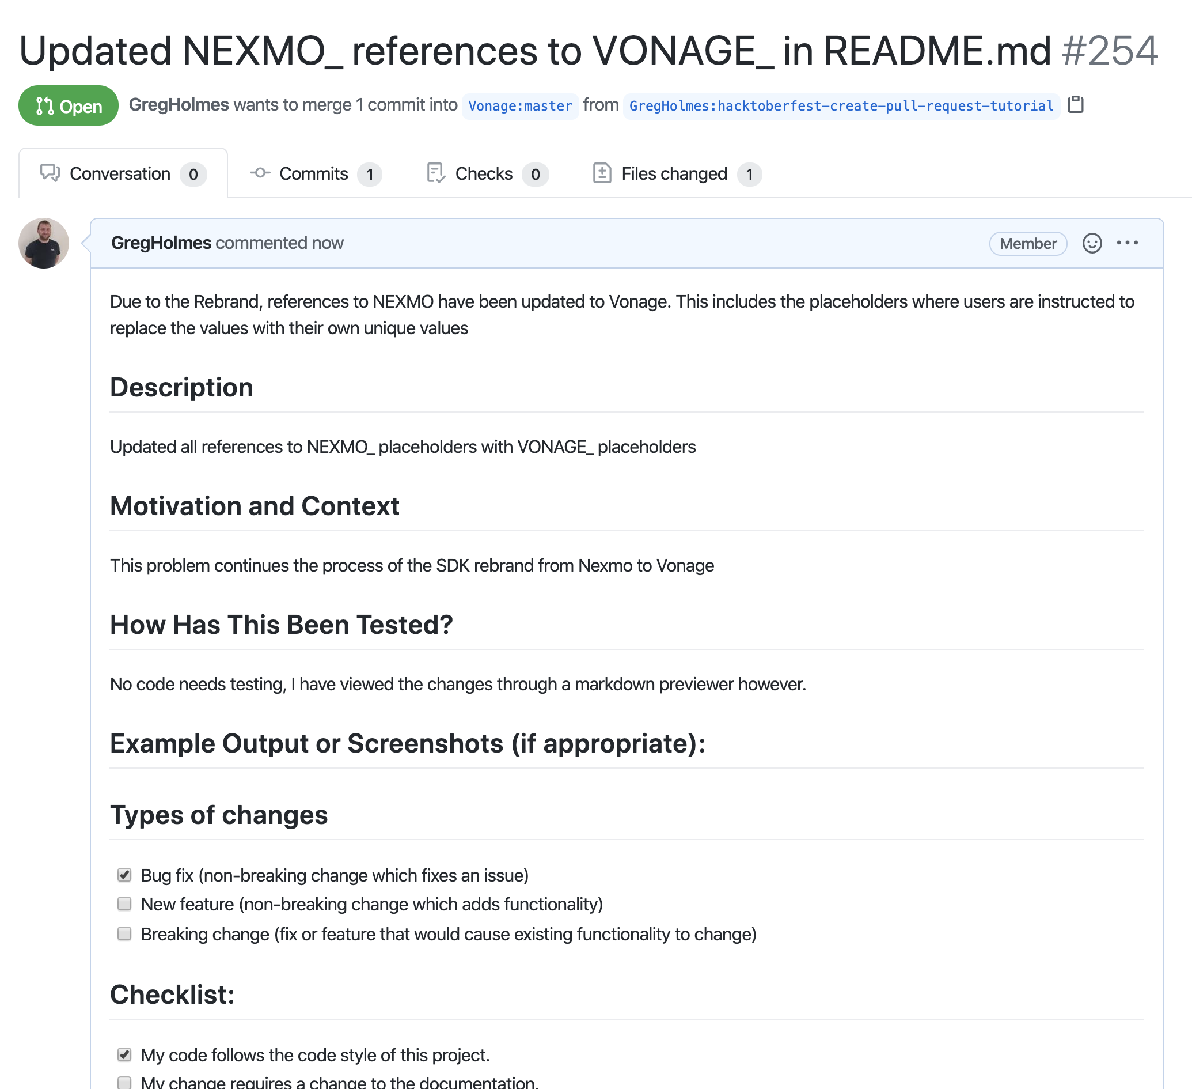The height and width of the screenshot is (1089, 1192).
Task: Open the Vonage:master base branch link
Action: (x=521, y=106)
